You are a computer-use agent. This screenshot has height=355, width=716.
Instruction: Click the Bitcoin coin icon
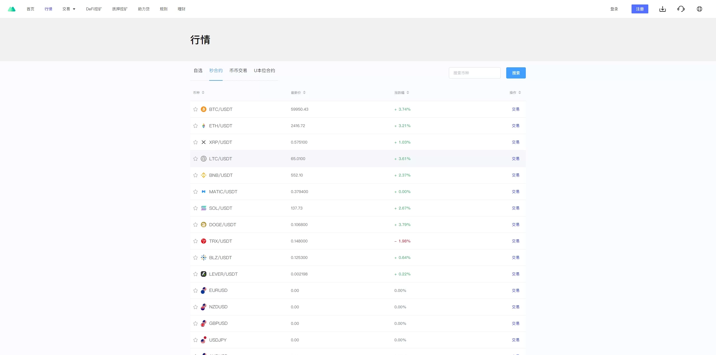tap(204, 109)
